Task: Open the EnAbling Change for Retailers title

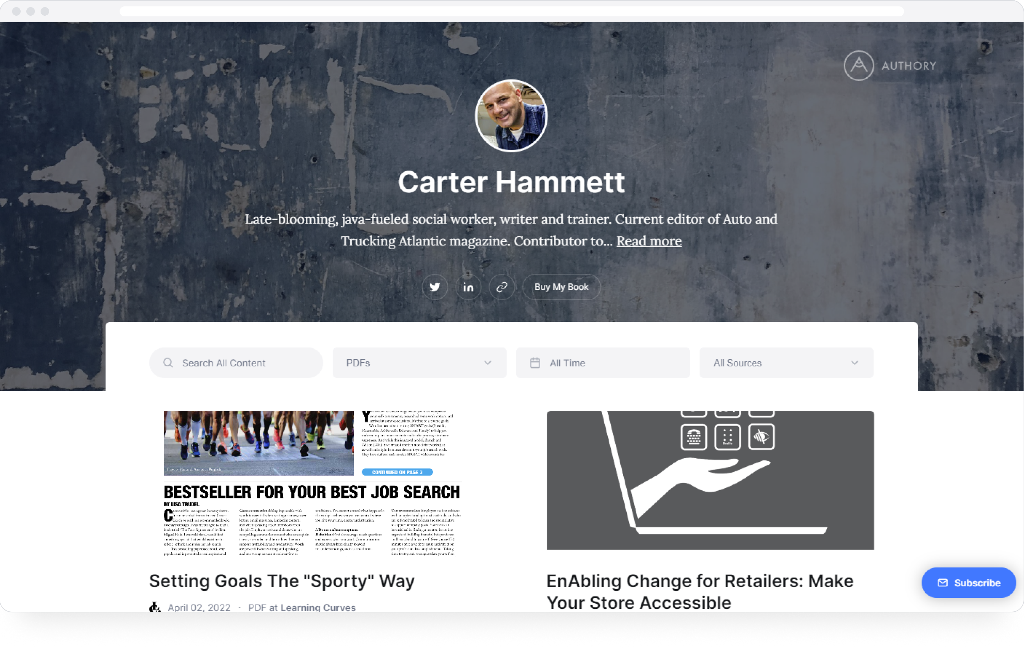Action: point(700,592)
